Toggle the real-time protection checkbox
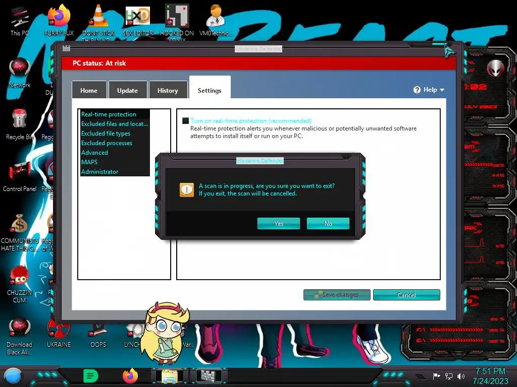 [x=186, y=121]
